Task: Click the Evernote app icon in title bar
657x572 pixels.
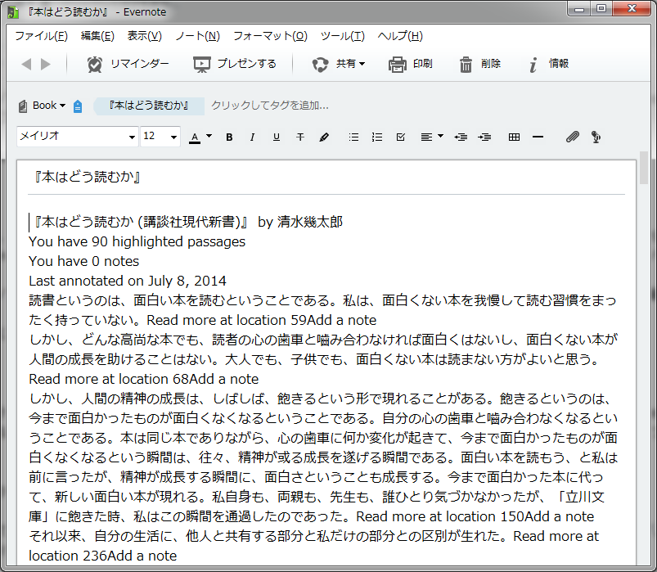Action: (x=13, y=12)
